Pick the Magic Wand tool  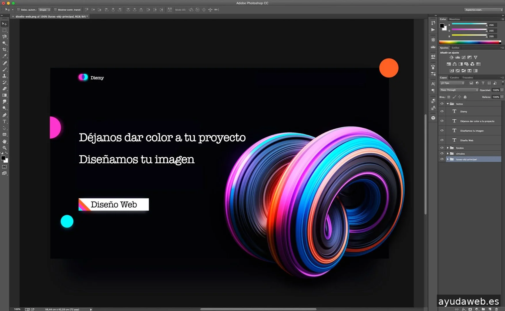pyautogui.click(x=4, y=43)
